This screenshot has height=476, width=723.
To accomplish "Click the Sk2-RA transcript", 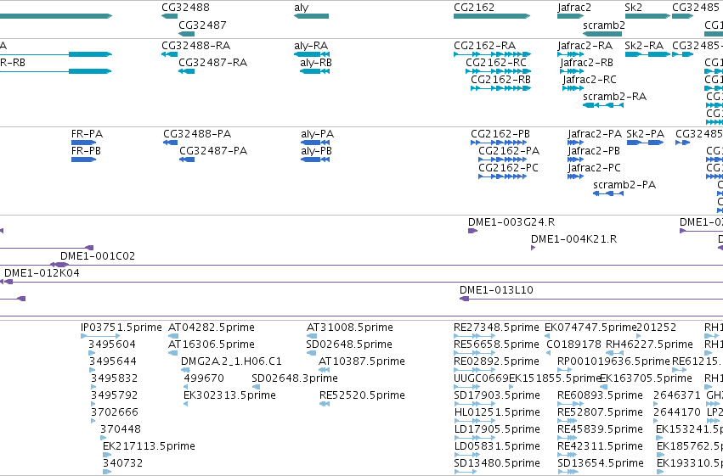I will (644, 46).
